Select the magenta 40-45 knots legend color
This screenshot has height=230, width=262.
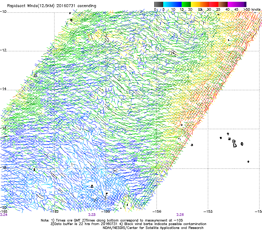point(232,4)
